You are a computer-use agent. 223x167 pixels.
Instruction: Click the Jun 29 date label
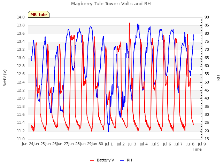click(x=86, y=144)
